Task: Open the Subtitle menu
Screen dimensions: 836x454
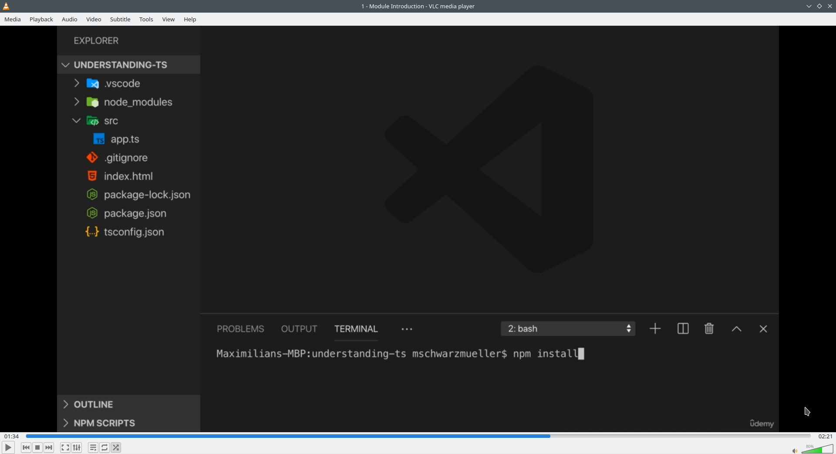Action: point(120,19)
